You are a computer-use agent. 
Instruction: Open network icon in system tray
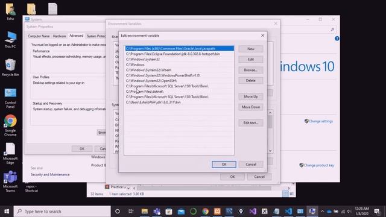click(343, 212)
